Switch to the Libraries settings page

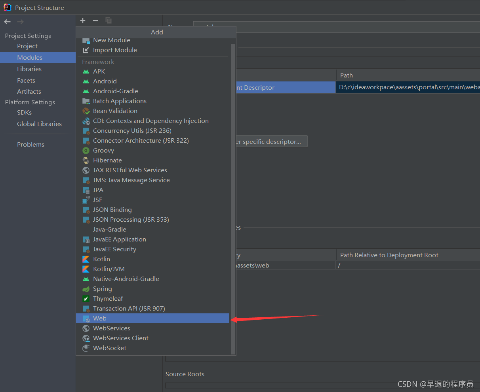click(28, 69)
